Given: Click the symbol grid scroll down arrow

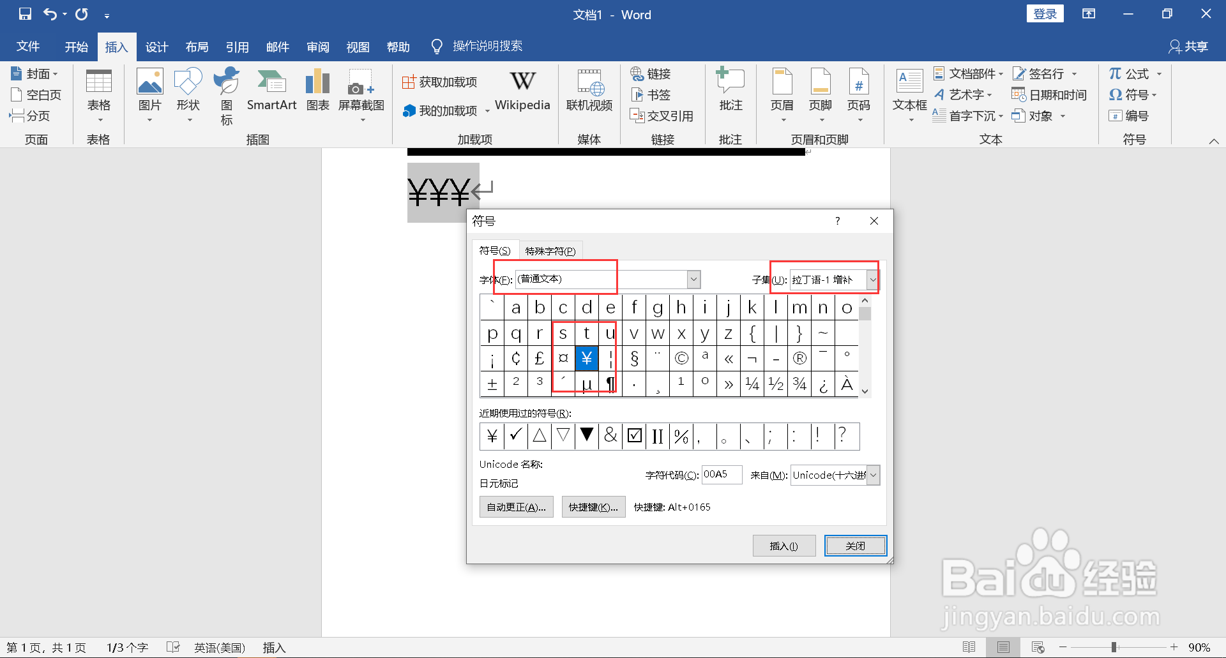Looking at the screenshot, I should point(865,391).
